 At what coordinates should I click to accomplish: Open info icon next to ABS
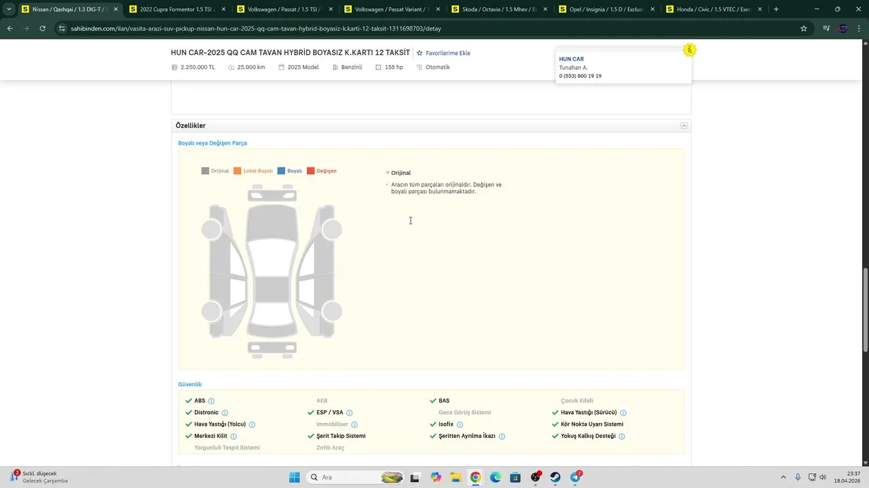coord(211,401)
